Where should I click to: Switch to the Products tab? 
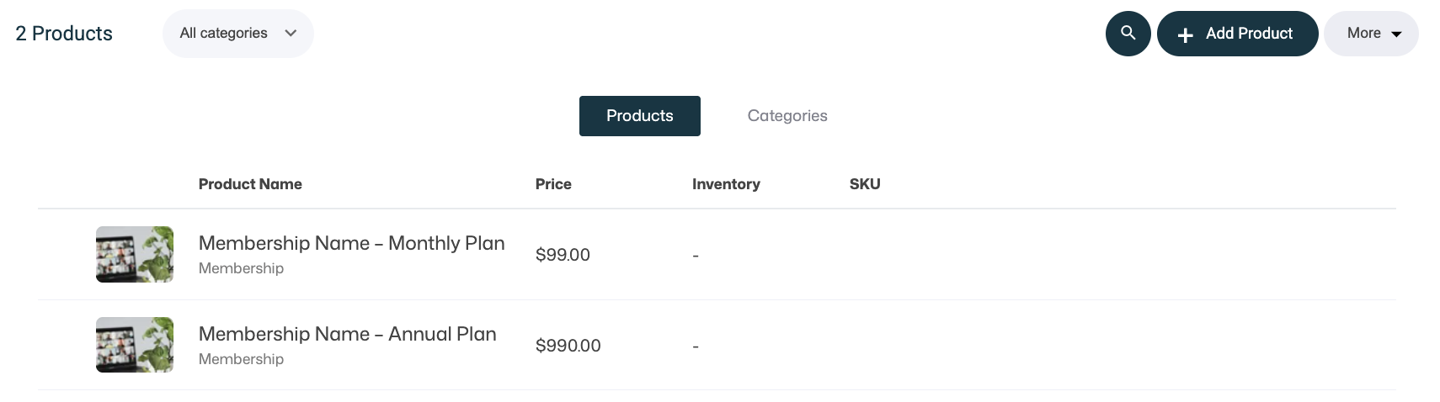point(639,116)
